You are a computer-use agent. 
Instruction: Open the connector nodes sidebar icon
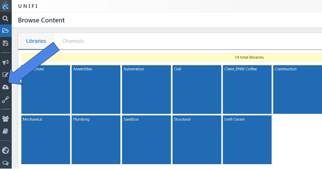pos(6,100)
